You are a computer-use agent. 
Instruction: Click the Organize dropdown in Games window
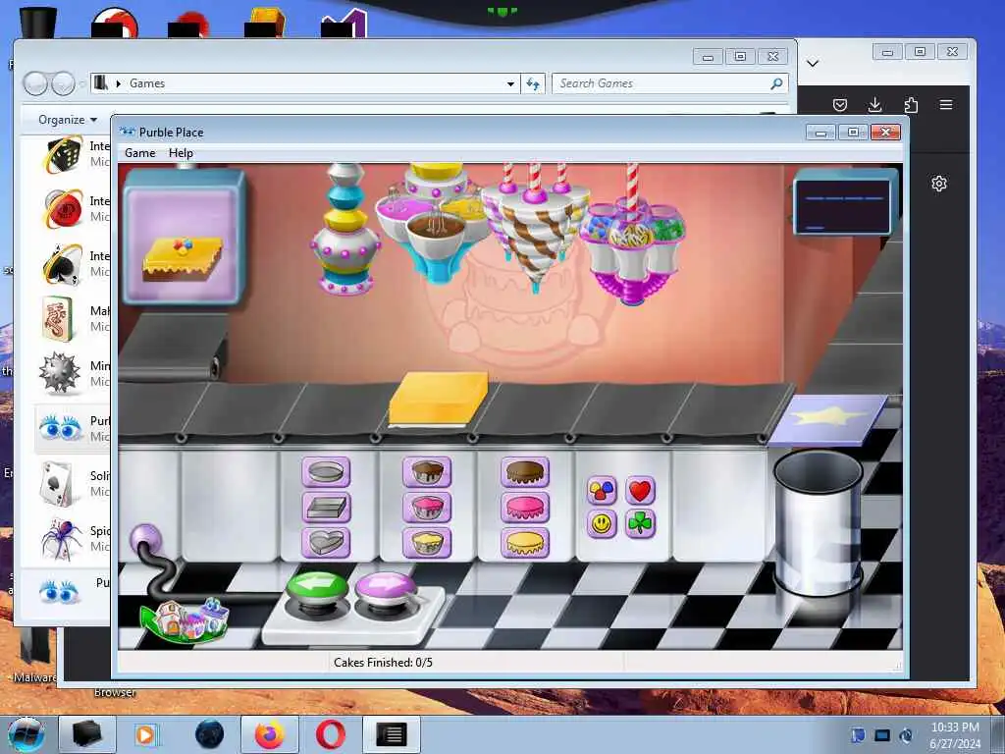68,119
